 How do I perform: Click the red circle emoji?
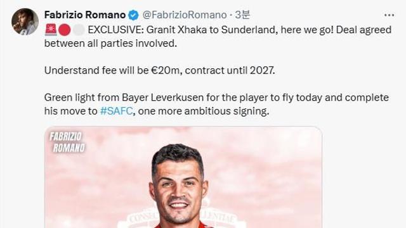click(x=65, y=30)
